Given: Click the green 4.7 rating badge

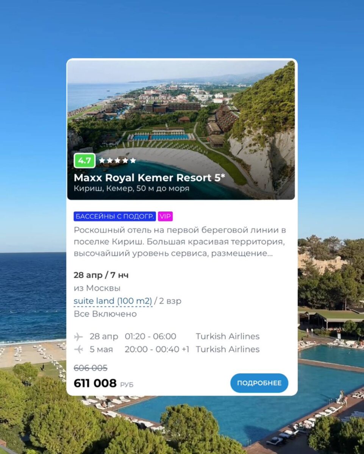Looking at the screenshot, I should (x=84, y=160).
